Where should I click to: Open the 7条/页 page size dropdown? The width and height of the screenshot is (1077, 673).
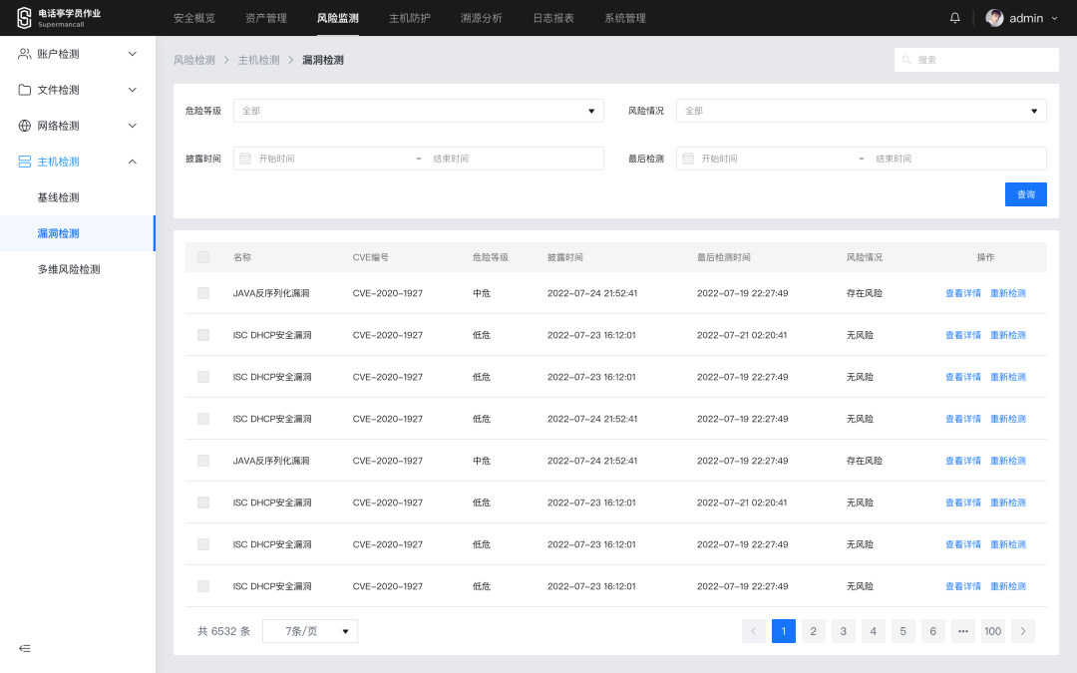click(310, 631)
